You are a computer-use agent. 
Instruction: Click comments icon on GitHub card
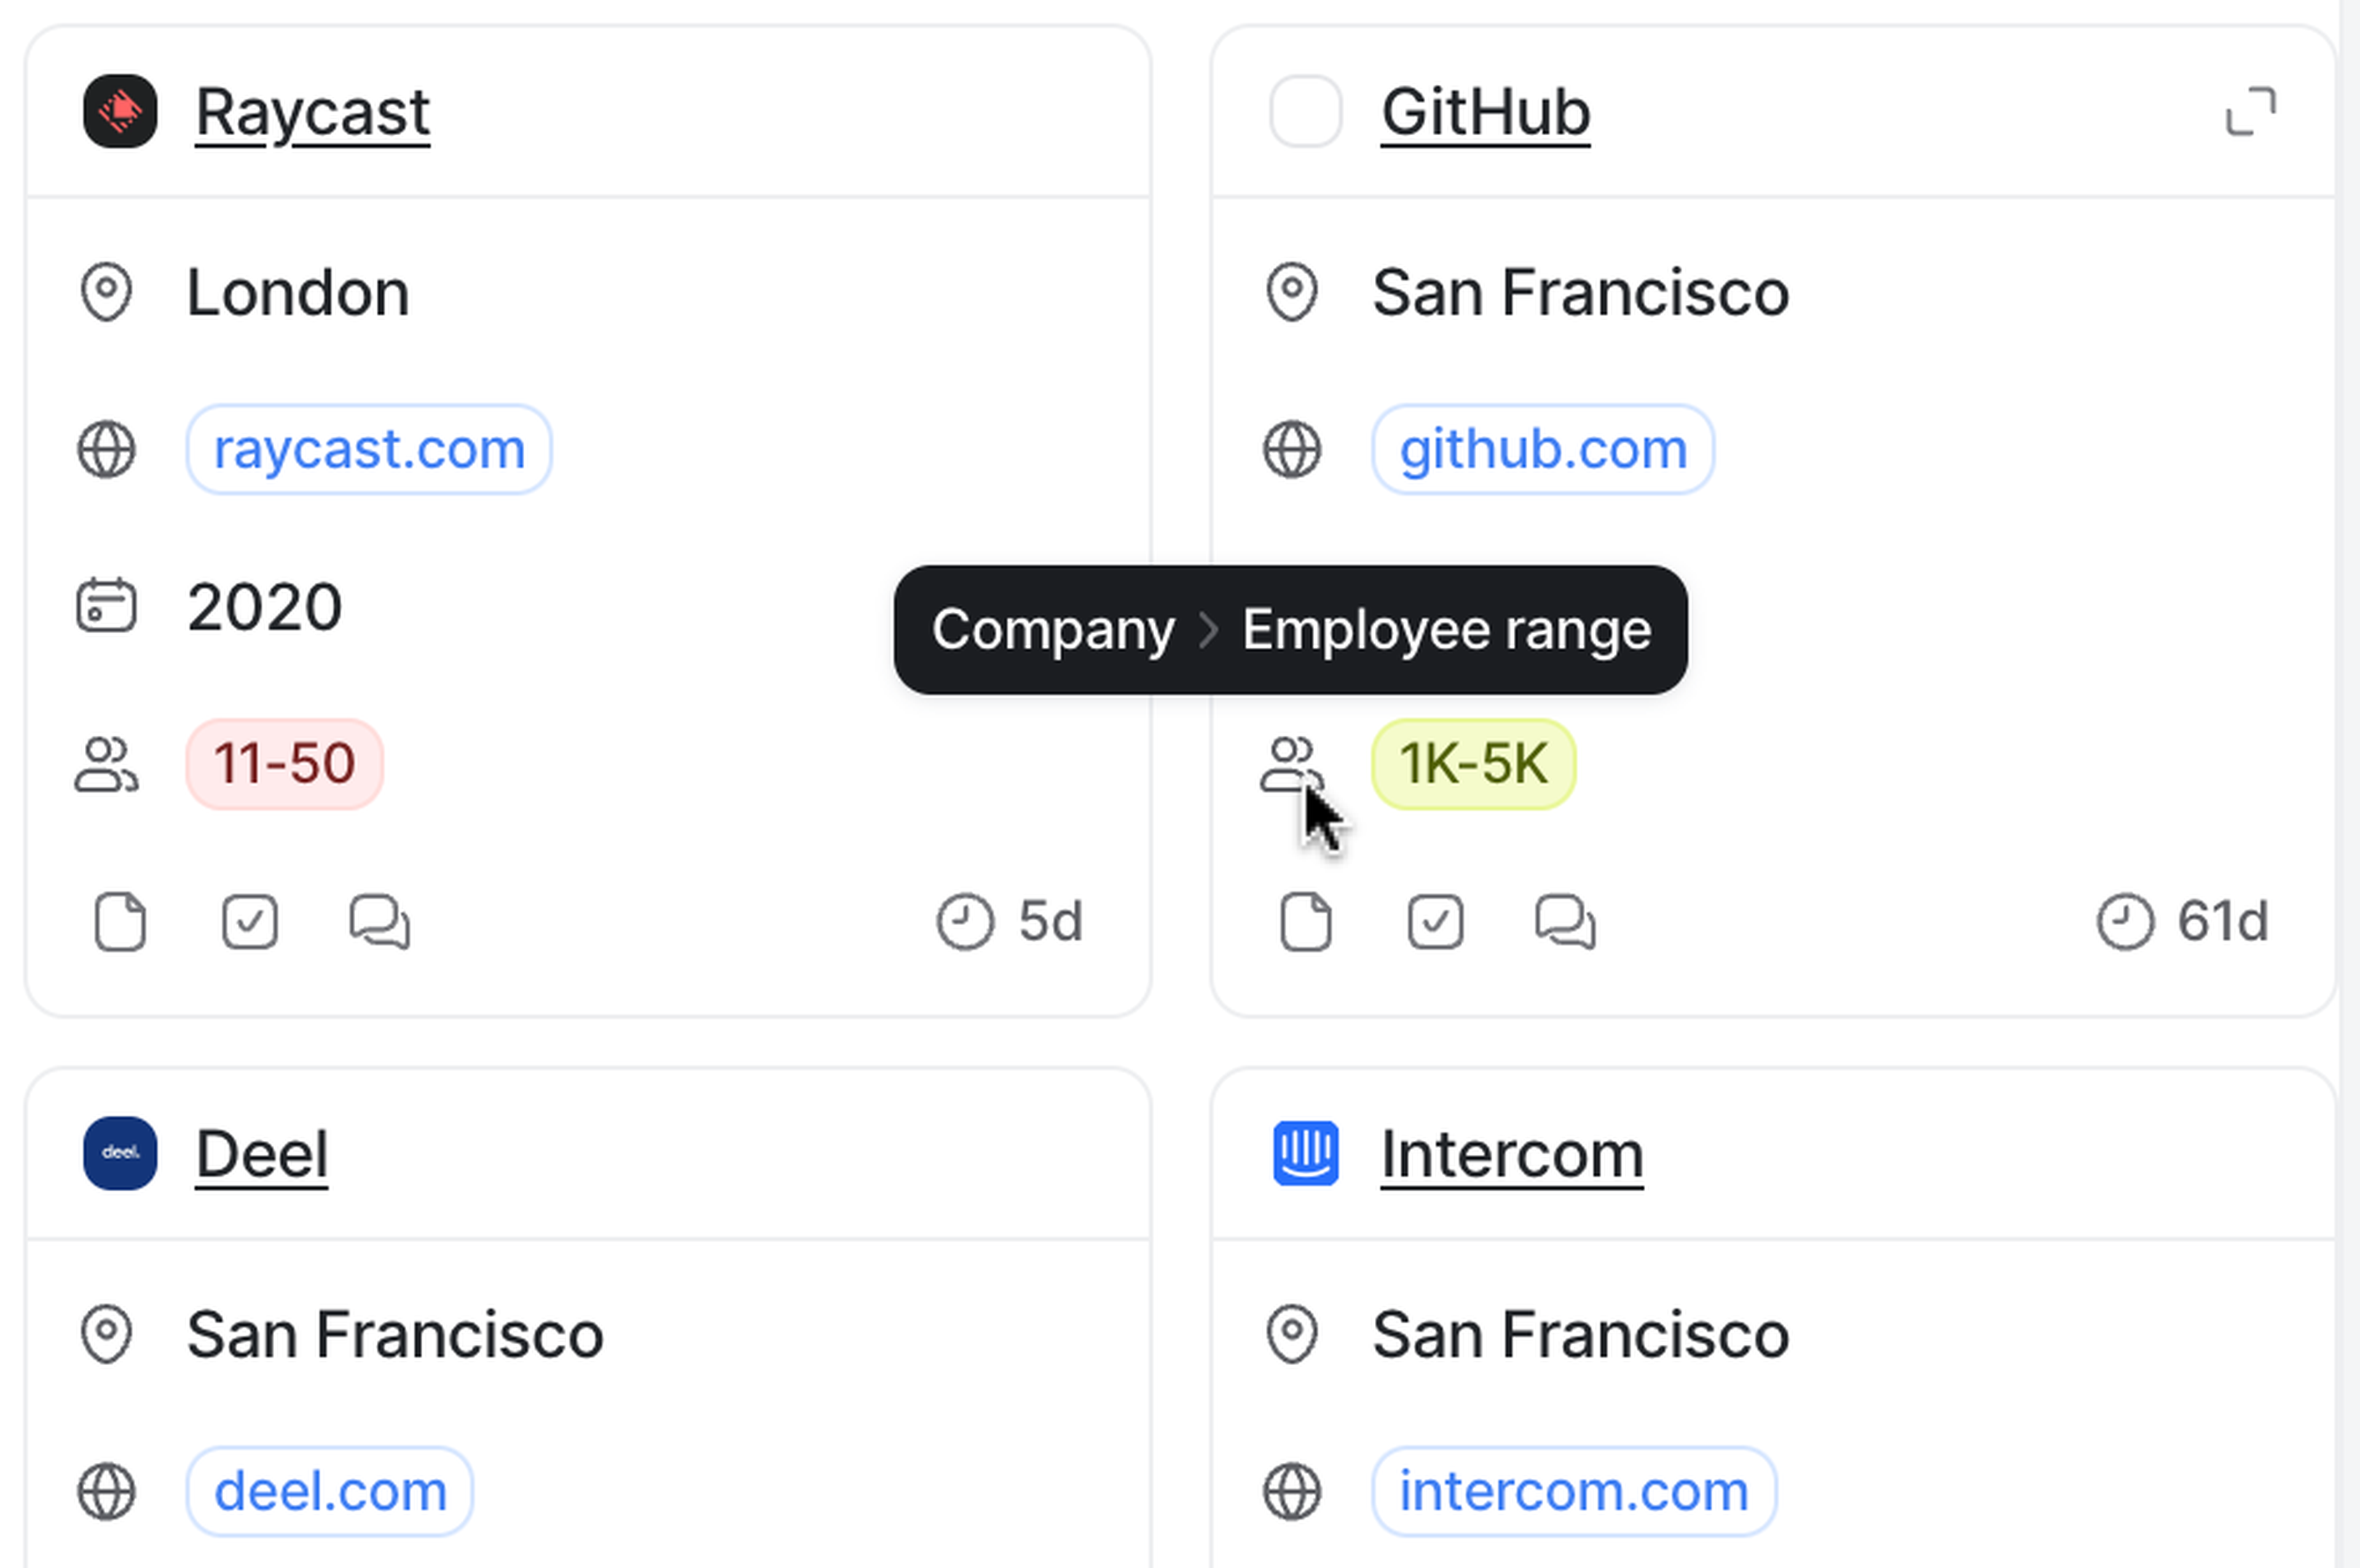(x=1565, y=921)
